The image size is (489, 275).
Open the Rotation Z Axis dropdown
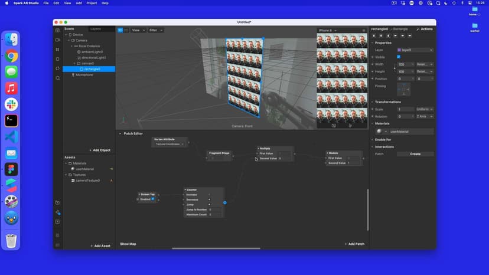(x=425, y=116)
